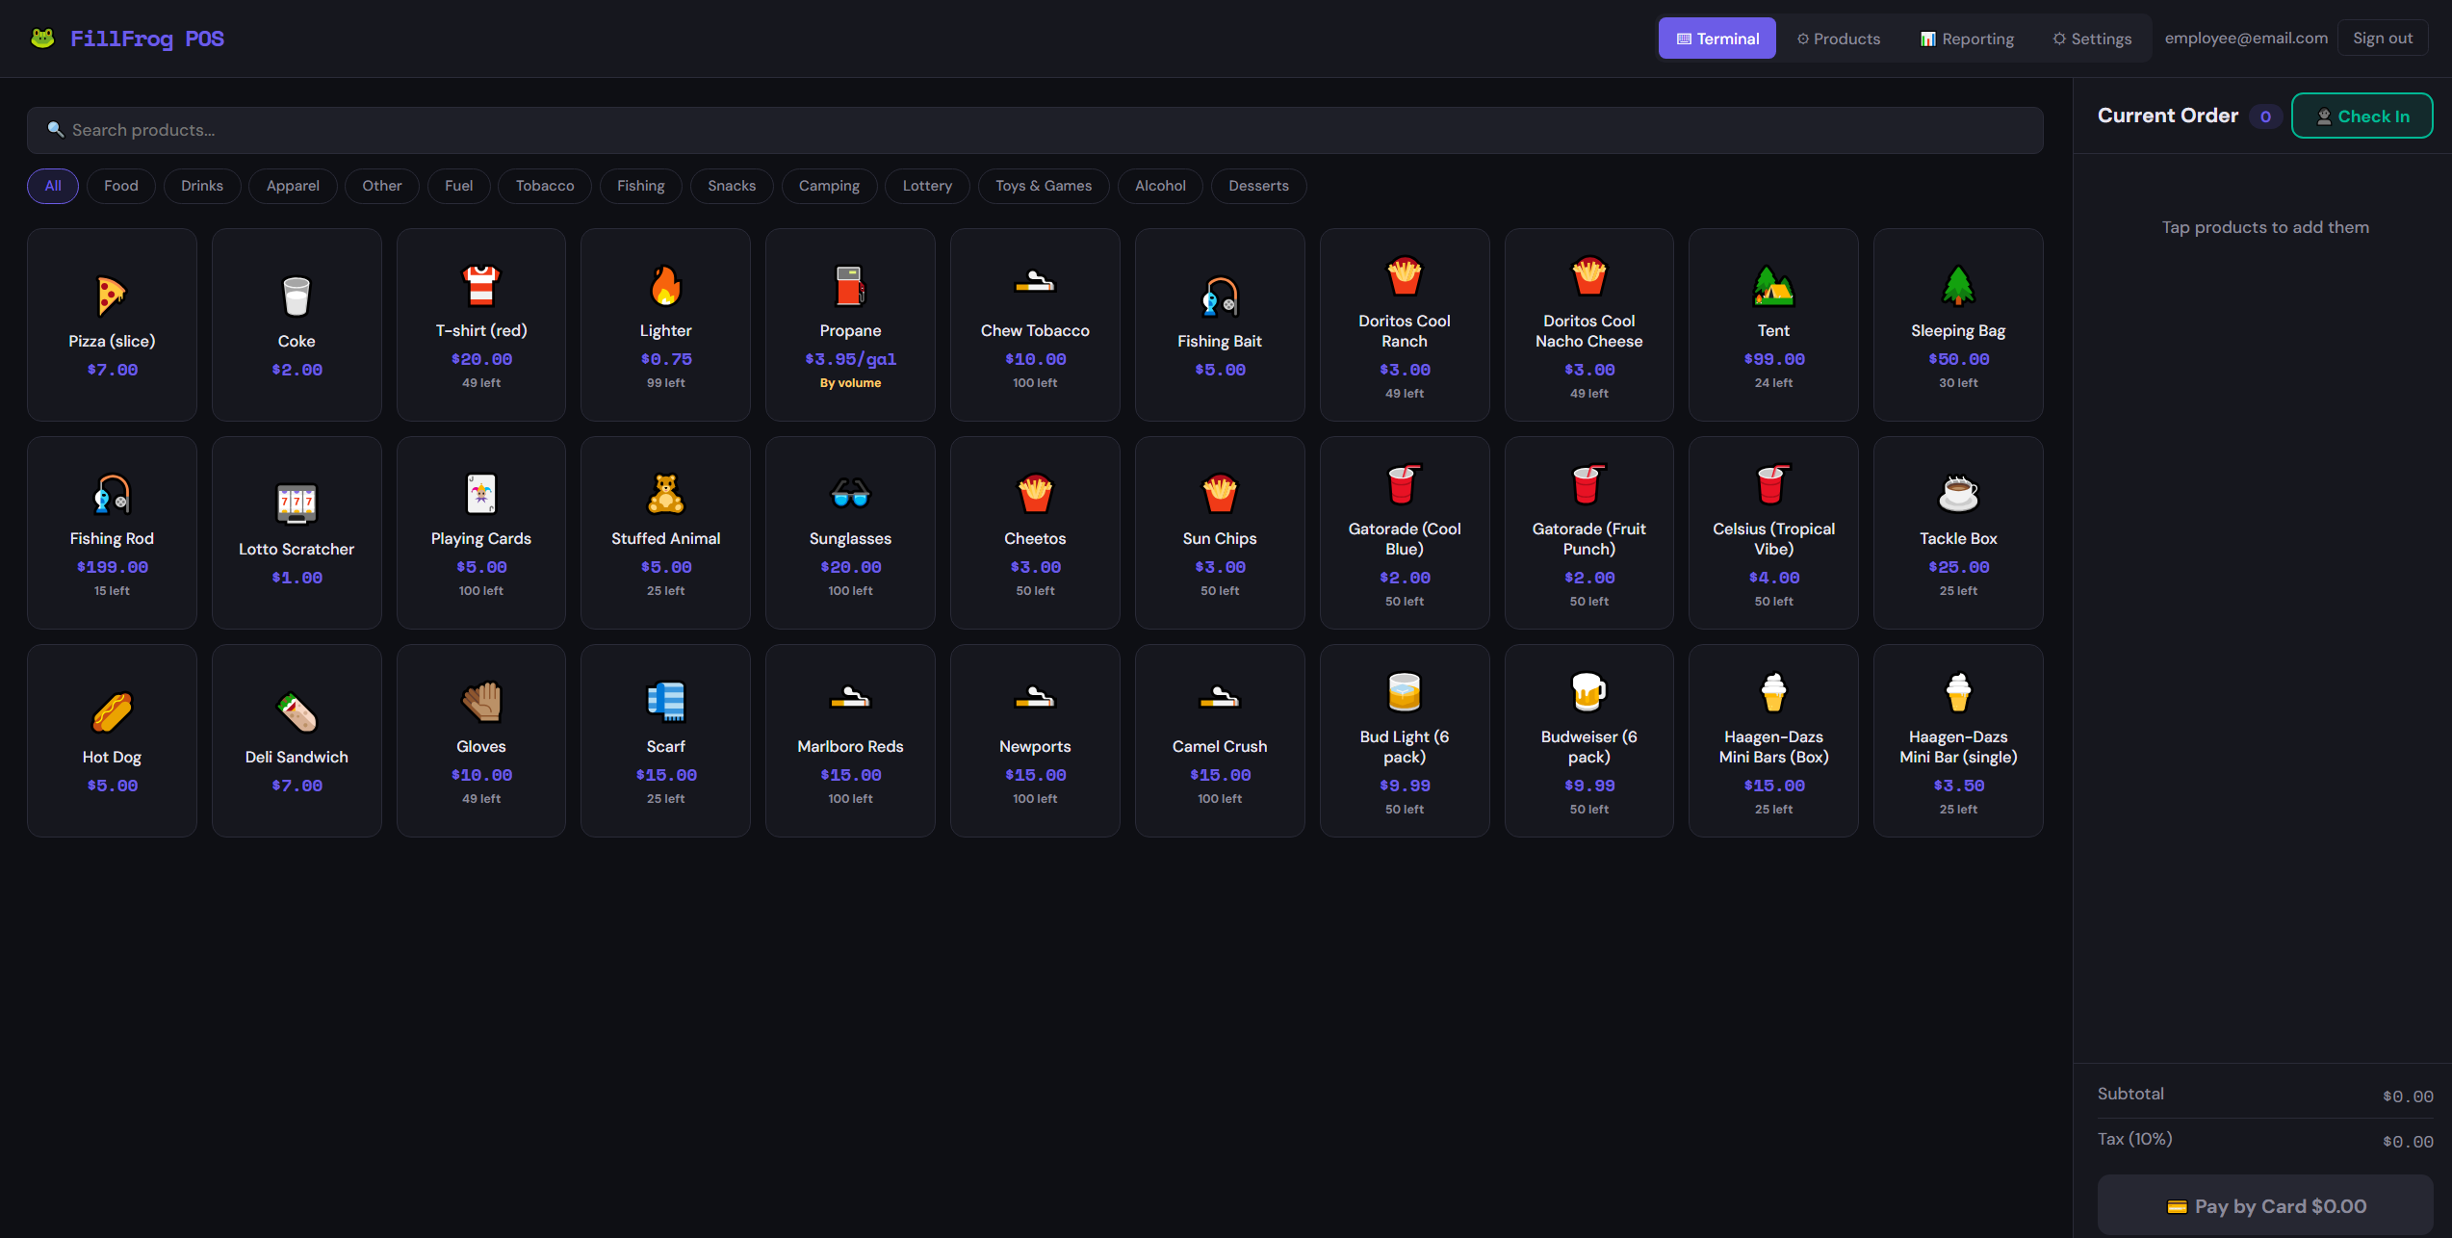Open the Reporting tab
This screenshot has width=2452, height=1238.
tap(1967, 39)
